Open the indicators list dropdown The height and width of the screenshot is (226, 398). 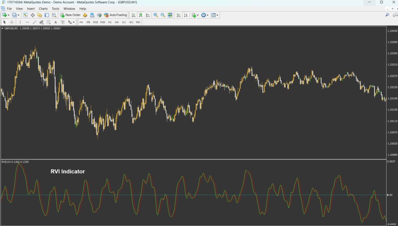click(x=198, y=16)
